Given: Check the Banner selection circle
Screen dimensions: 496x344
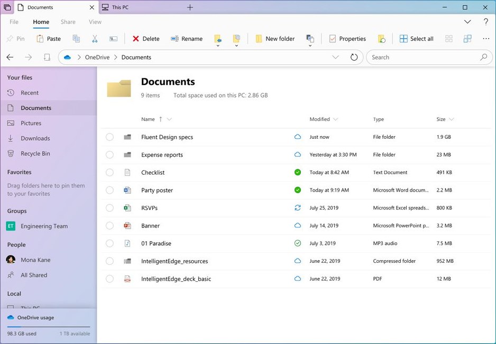Looking at the screenshot, I should 110,226.
